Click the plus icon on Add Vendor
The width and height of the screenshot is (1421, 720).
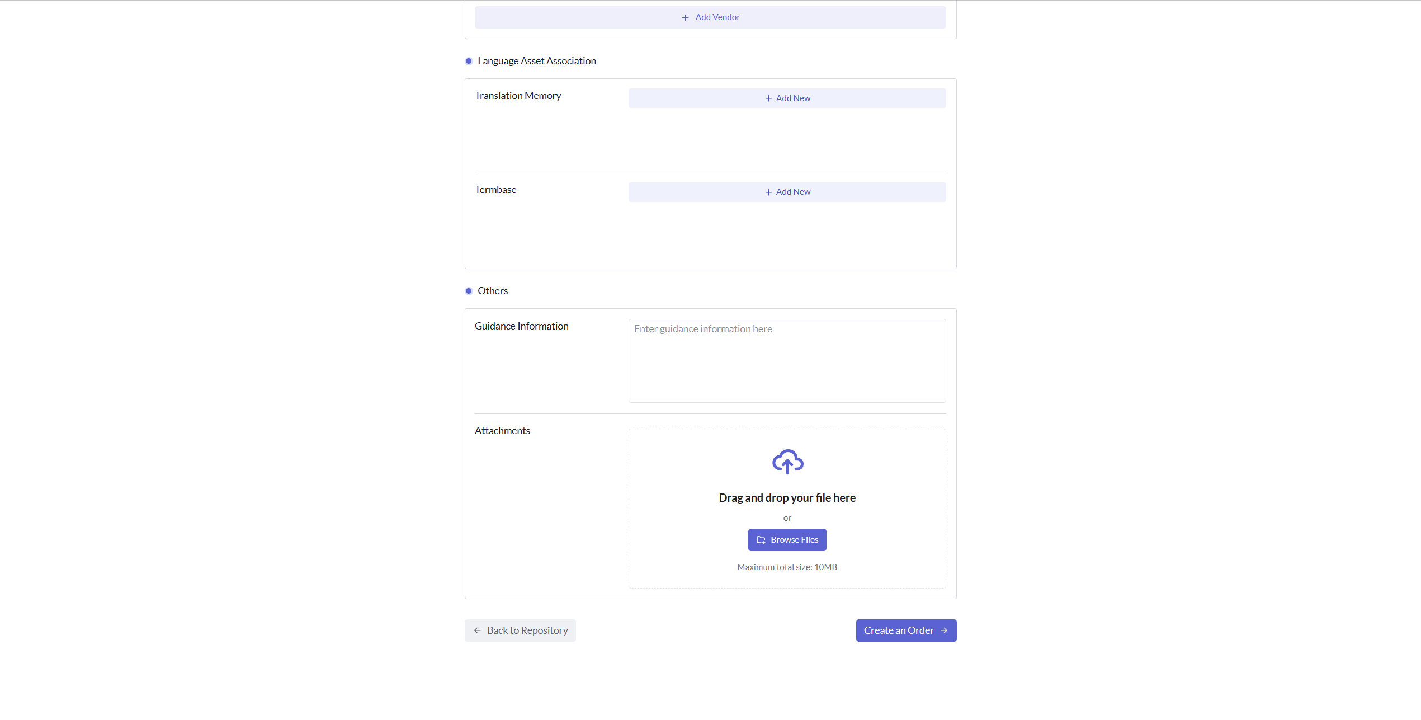click(685, 17)
